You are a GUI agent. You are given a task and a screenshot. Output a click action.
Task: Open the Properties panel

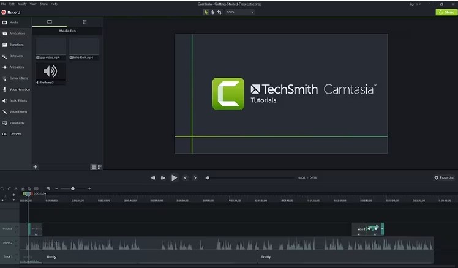444,177
